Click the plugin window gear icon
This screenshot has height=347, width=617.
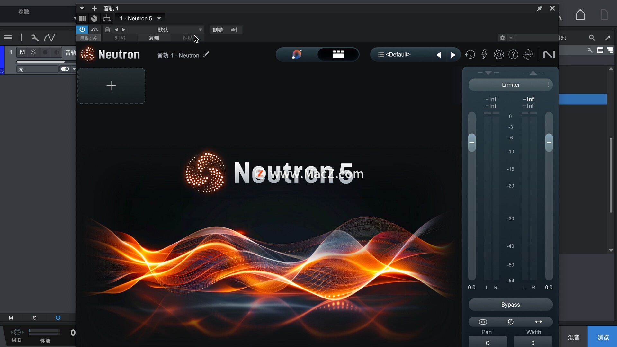click(x=502, y=38)
